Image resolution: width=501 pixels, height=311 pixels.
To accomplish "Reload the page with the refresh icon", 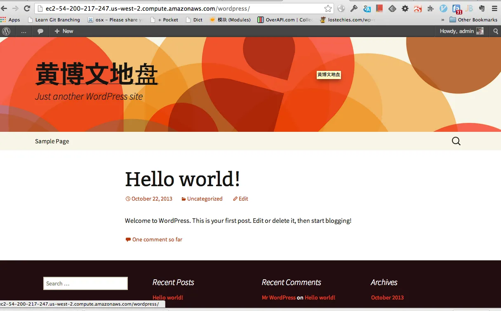I will [x=27, y=8].
